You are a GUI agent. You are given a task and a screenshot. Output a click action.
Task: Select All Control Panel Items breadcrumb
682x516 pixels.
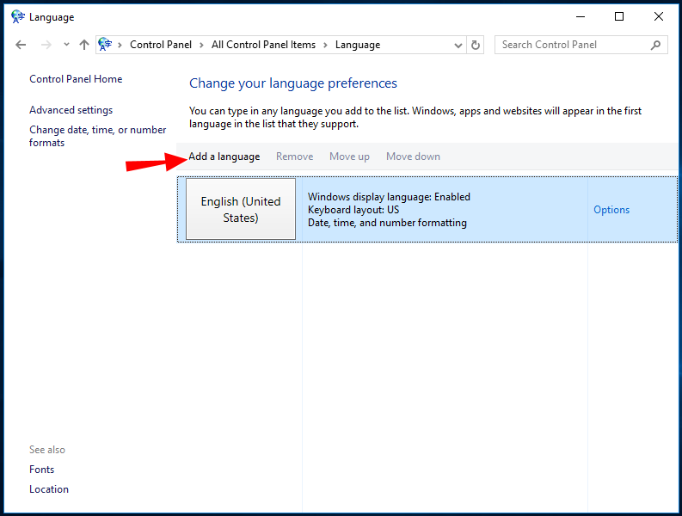coord(263,45)
